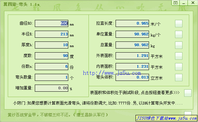Select the 曲径R0 input field
Screen dimensions: 198x122
tap(51, 23)
